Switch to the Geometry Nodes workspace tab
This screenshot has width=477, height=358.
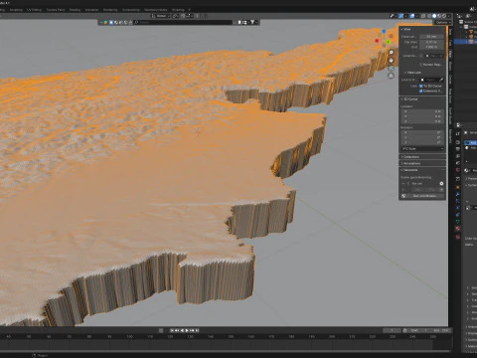(x=155, y=10)
